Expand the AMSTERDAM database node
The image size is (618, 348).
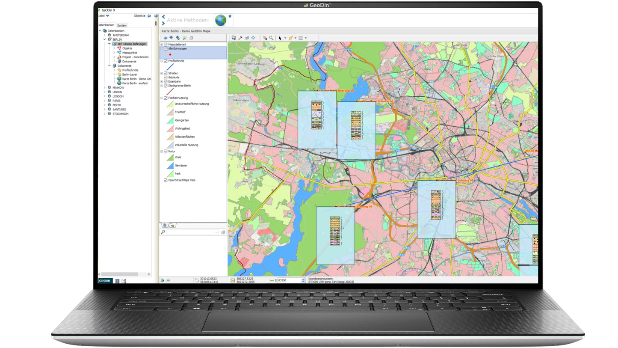[104, 35]
